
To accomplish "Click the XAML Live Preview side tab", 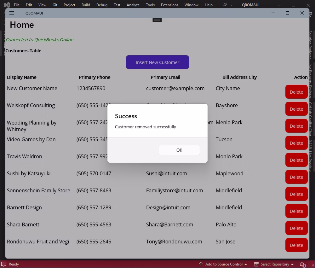I will point(311,156).
